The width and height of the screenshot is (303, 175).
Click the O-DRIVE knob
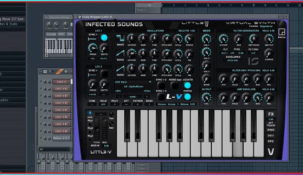coord(269,53)
